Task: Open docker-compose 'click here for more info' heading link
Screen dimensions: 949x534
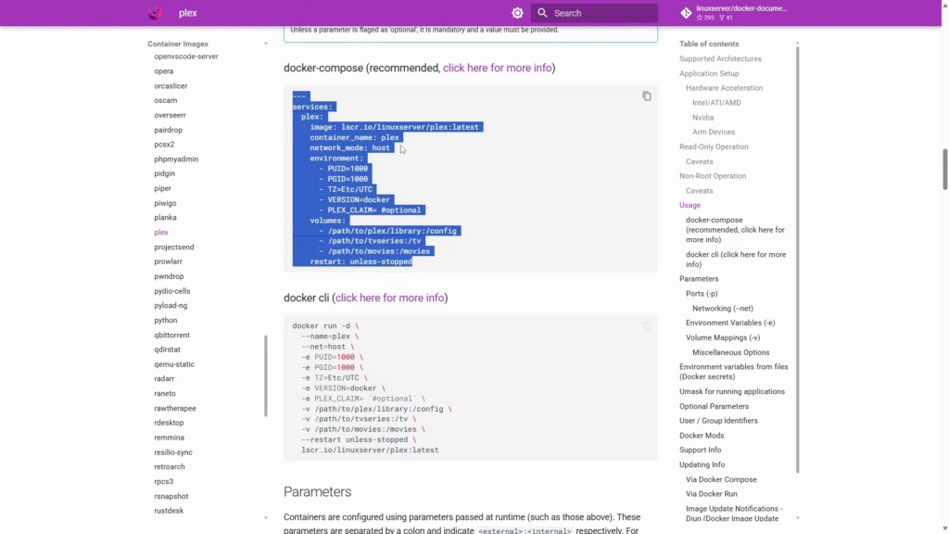Action: 498,68
